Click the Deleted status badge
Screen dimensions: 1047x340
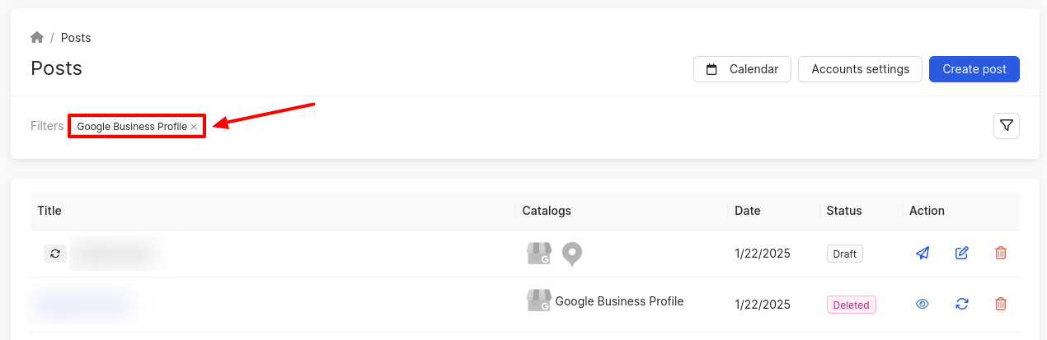851,305
